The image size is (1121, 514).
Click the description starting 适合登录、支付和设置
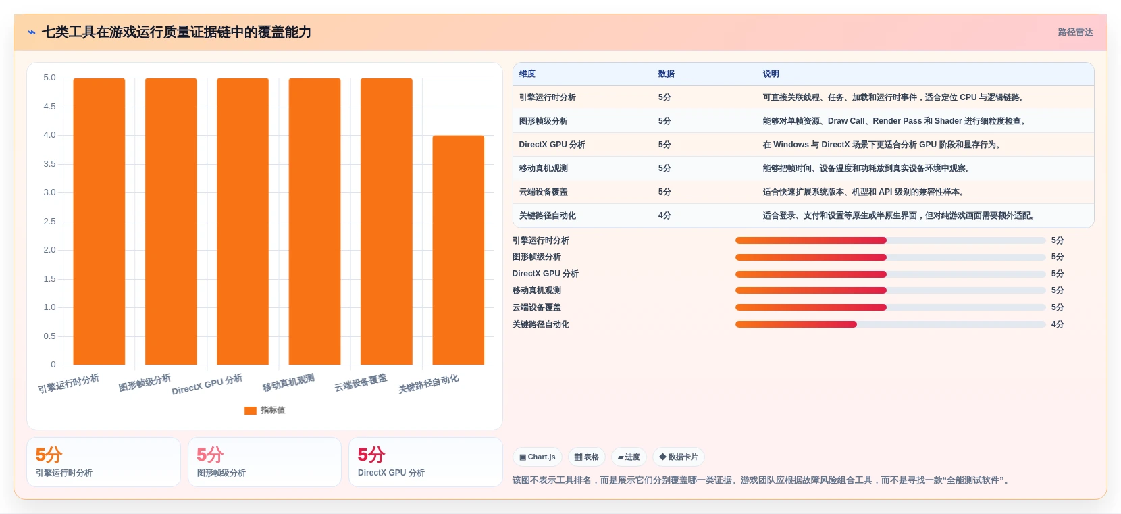901,215
